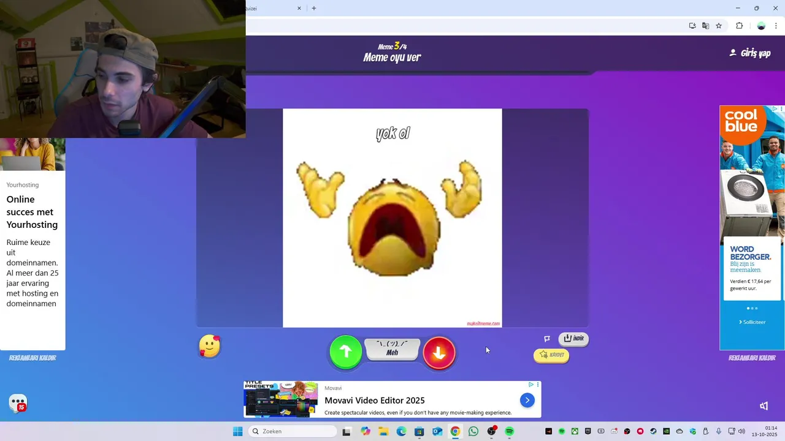785x441 pixels.
Task: Open volume control in system tray
Action: point(741,431)
